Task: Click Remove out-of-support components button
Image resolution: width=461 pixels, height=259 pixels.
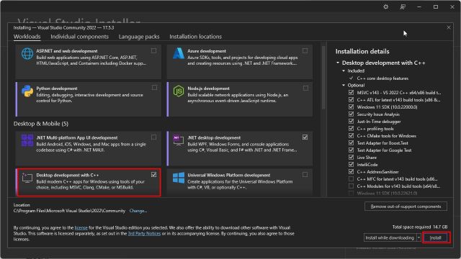Action: (x=406, y=206)
